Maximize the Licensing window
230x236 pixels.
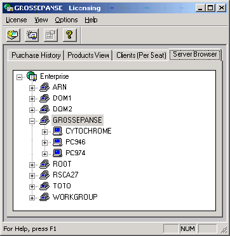click(210, 8)
